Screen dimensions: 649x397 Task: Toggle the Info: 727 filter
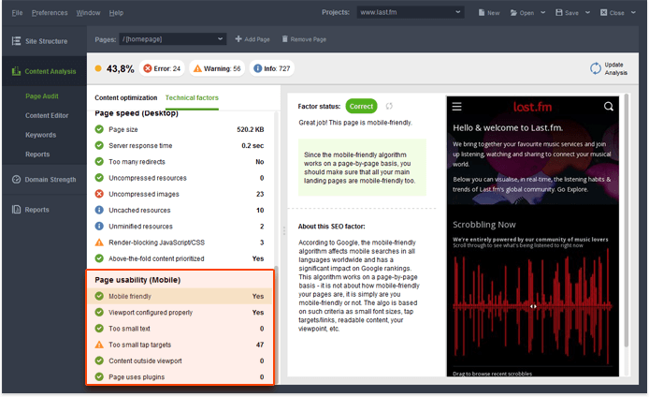pyautogui.click(x=271, y=68)
